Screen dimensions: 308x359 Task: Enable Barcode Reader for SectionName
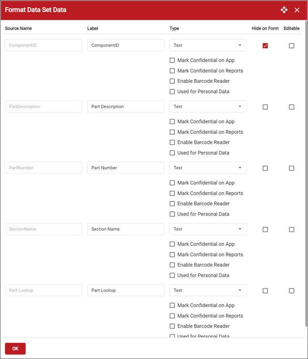[x=172, y=265]
